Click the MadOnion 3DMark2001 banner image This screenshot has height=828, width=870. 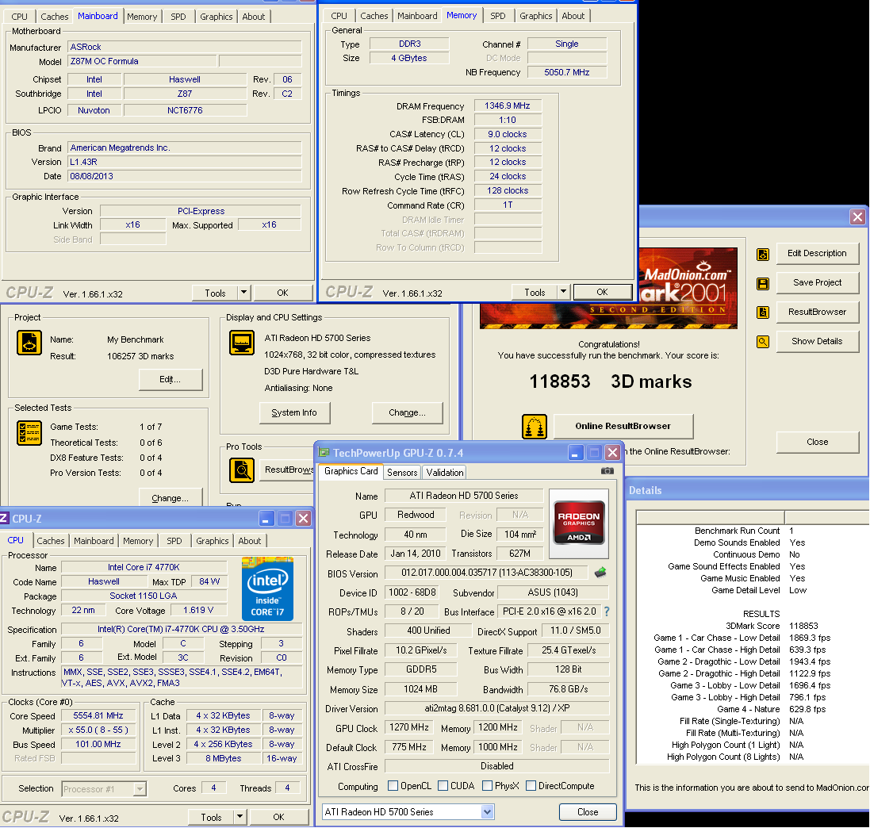point(688,288)
